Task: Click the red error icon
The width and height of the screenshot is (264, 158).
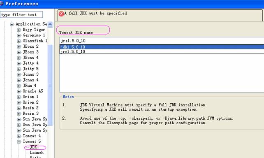Action: [x=61, y=14]
